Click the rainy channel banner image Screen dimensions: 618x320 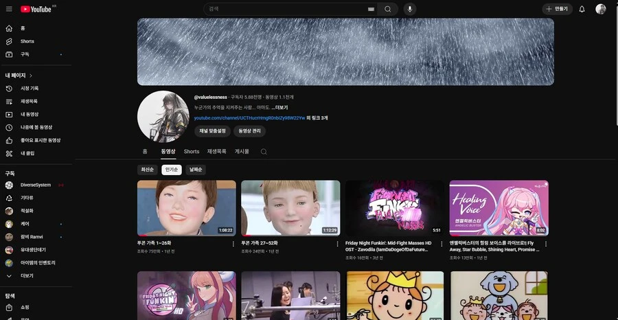point(345,52)
